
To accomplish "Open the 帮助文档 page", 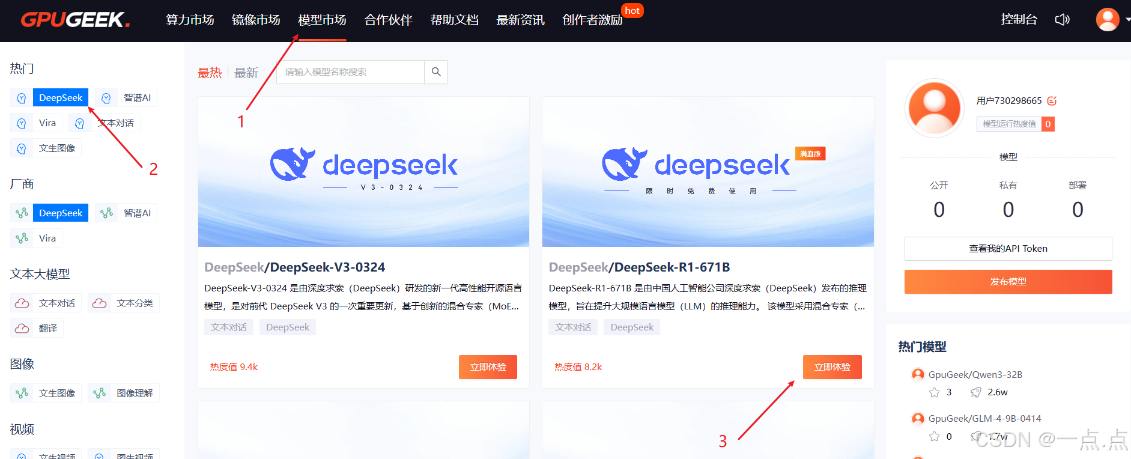I will (x=454, y=20).
